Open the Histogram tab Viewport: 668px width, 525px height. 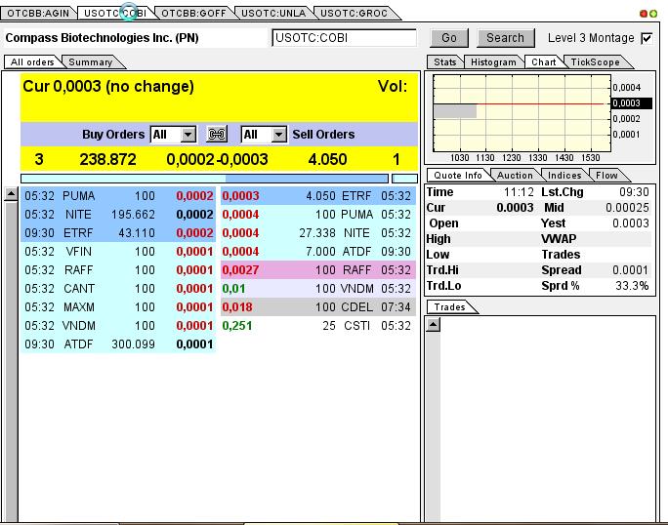493,62
